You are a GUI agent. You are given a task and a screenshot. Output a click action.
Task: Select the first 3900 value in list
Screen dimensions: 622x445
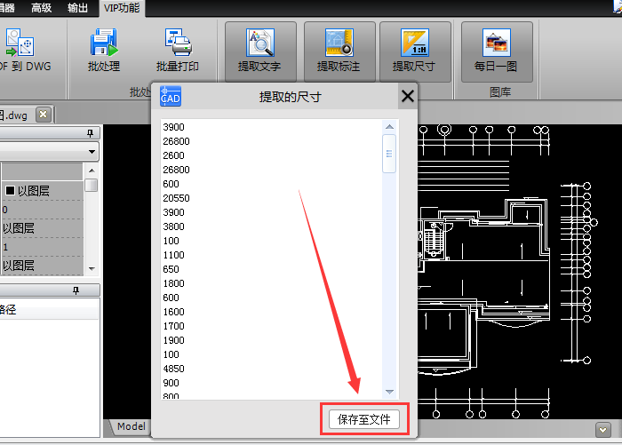(x=174, y=127)
